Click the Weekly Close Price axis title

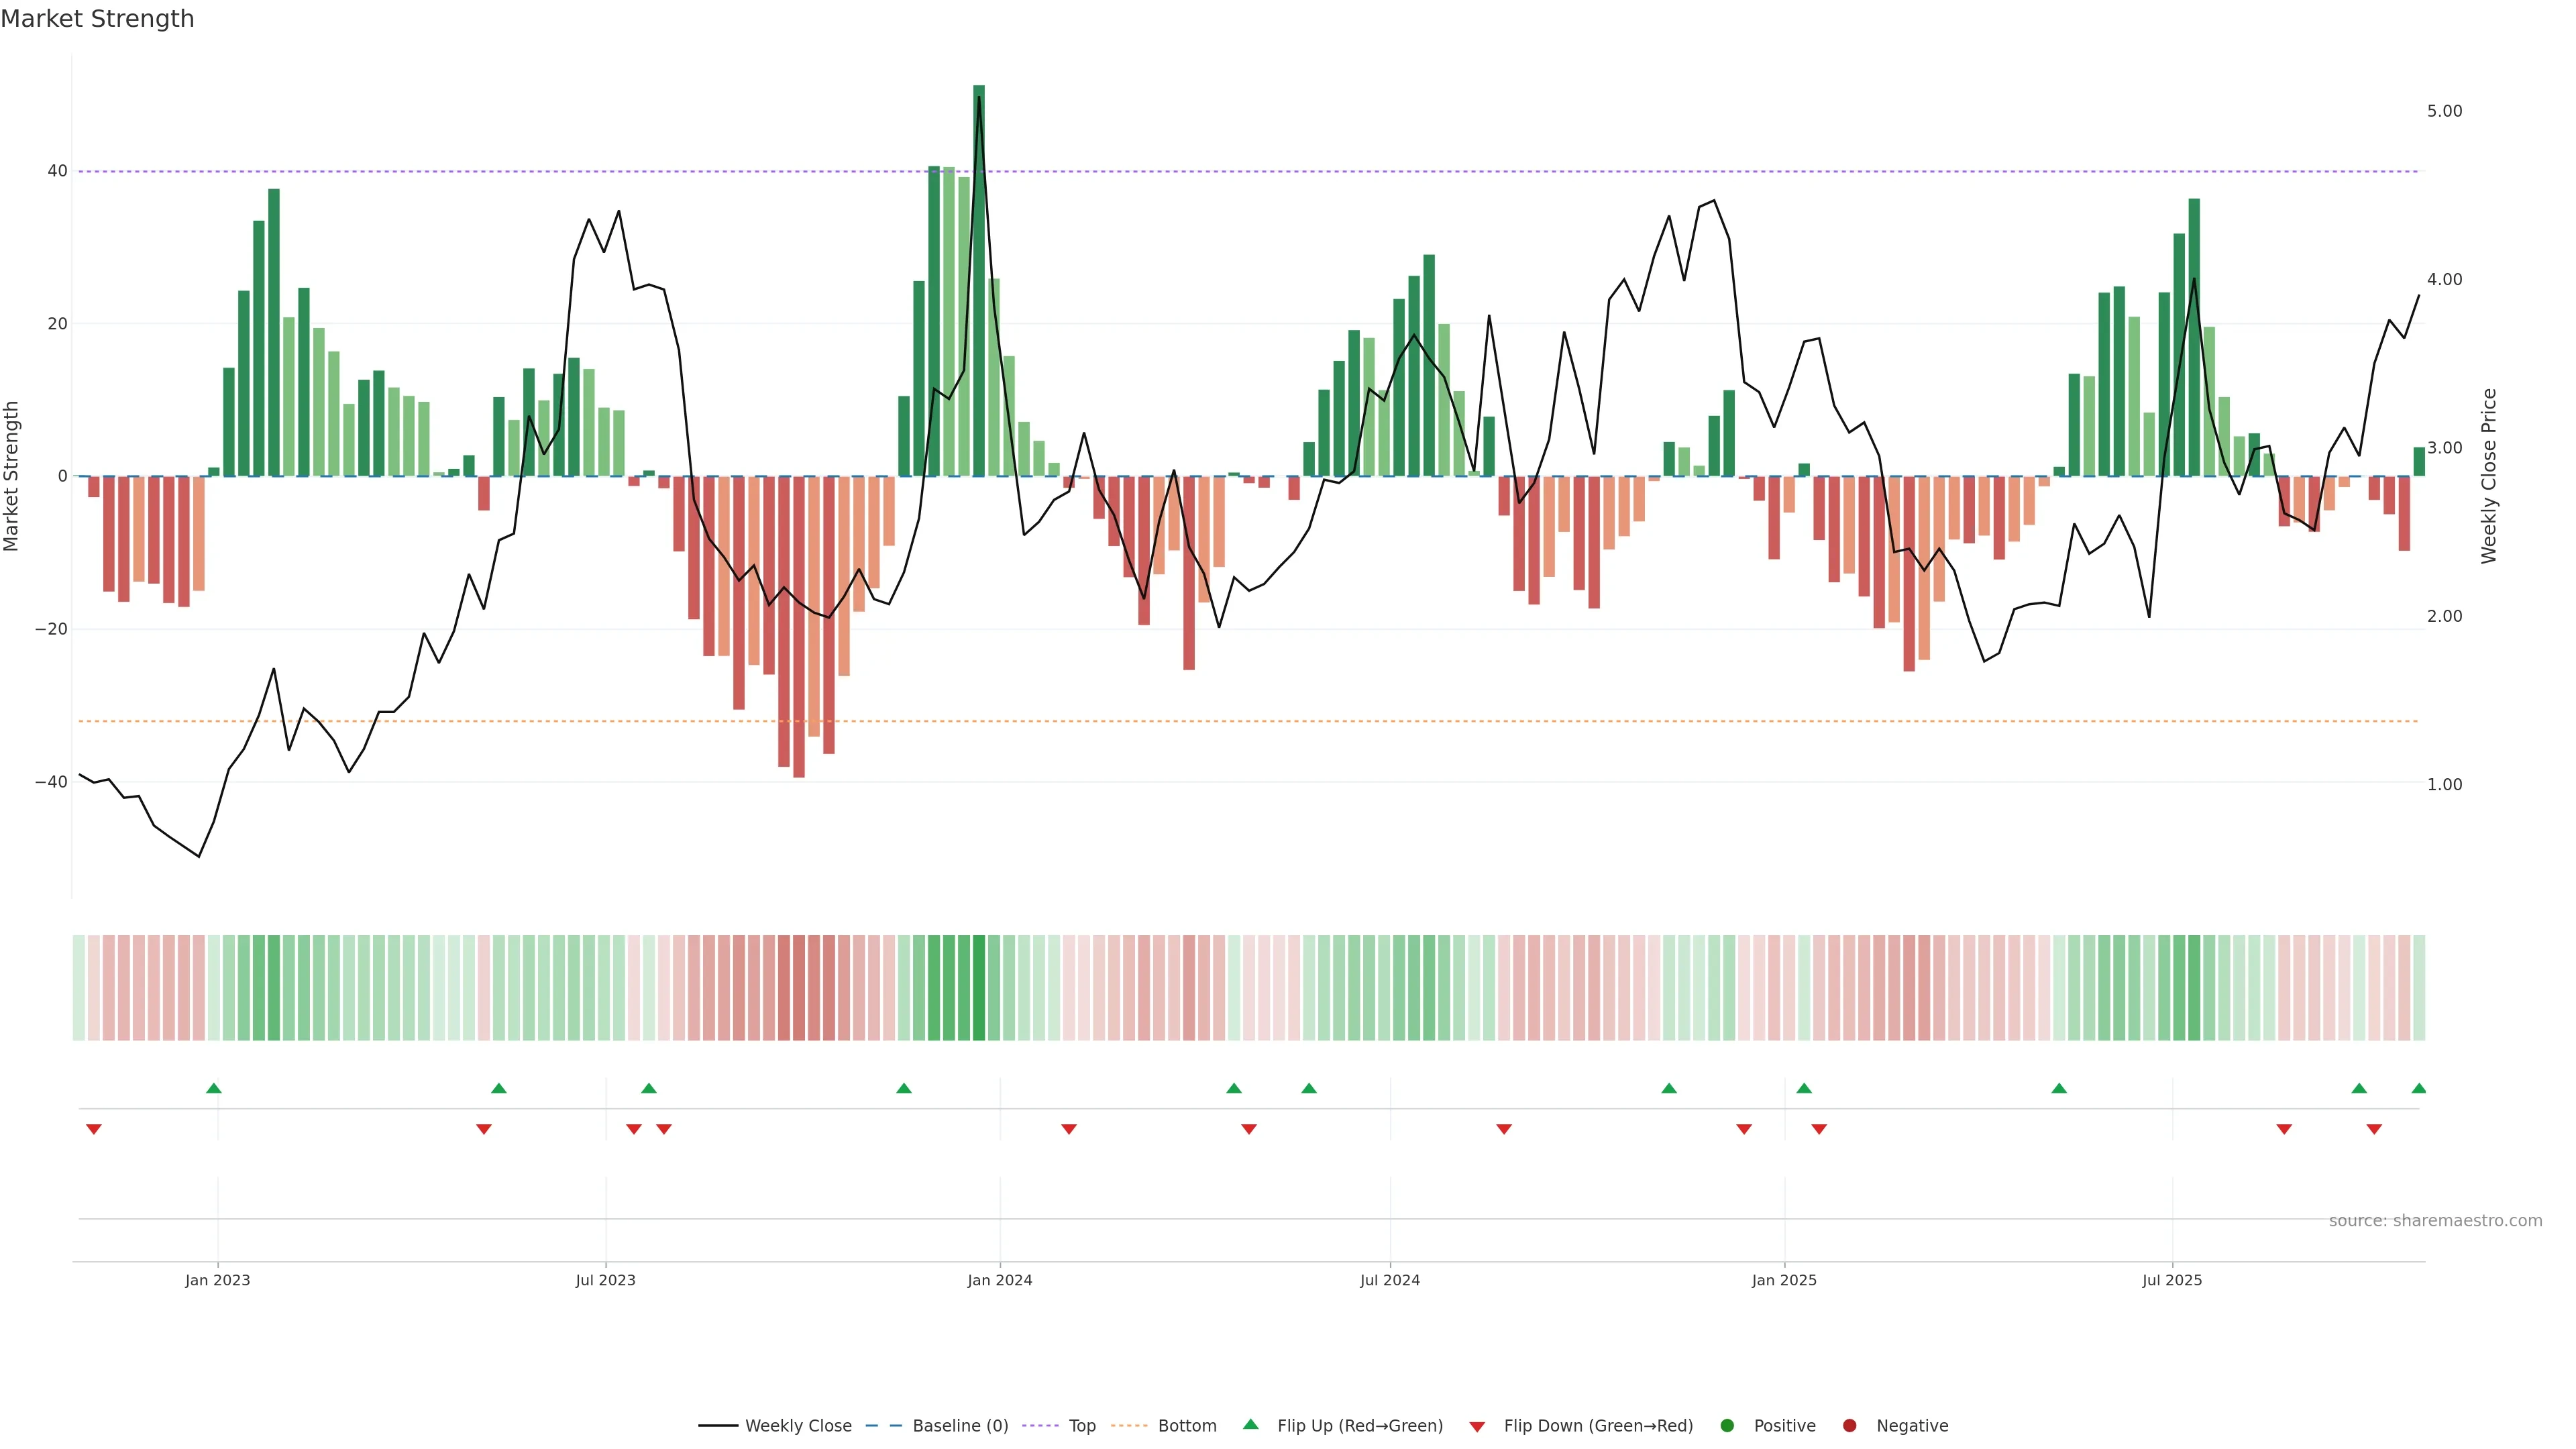(x=2489, y=476)
